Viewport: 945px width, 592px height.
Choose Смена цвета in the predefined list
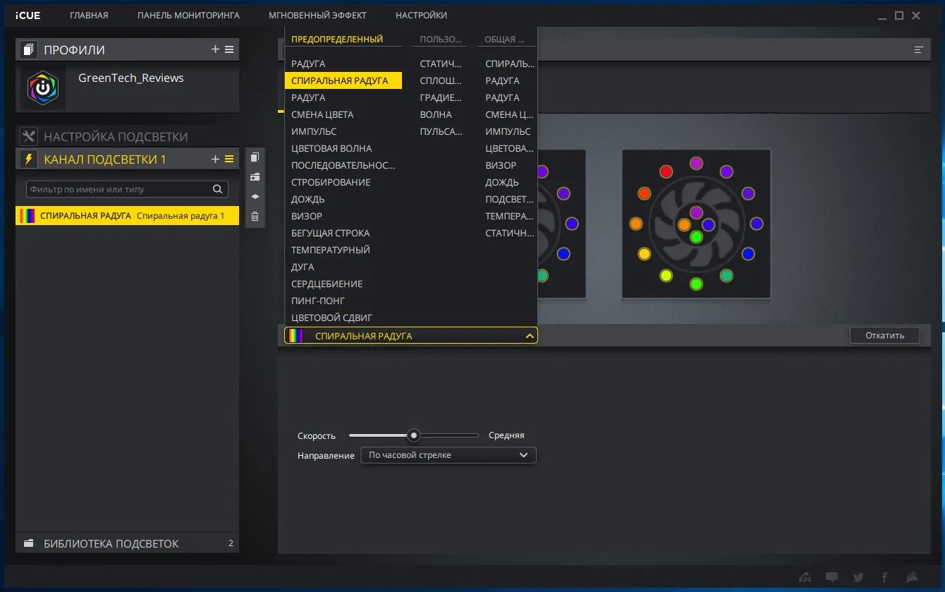pos(322,114)
